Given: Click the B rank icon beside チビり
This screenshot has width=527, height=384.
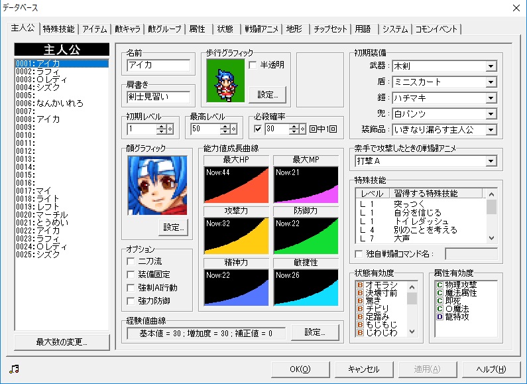Looking at the screenshot, I should [x=361, y=308].
